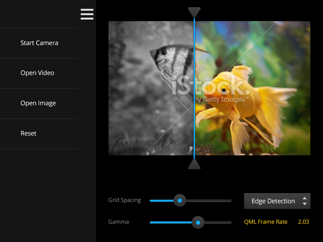Click the bottom triangle split handle
The width and height of the screenshot is (323, 242).
(194, 164)
